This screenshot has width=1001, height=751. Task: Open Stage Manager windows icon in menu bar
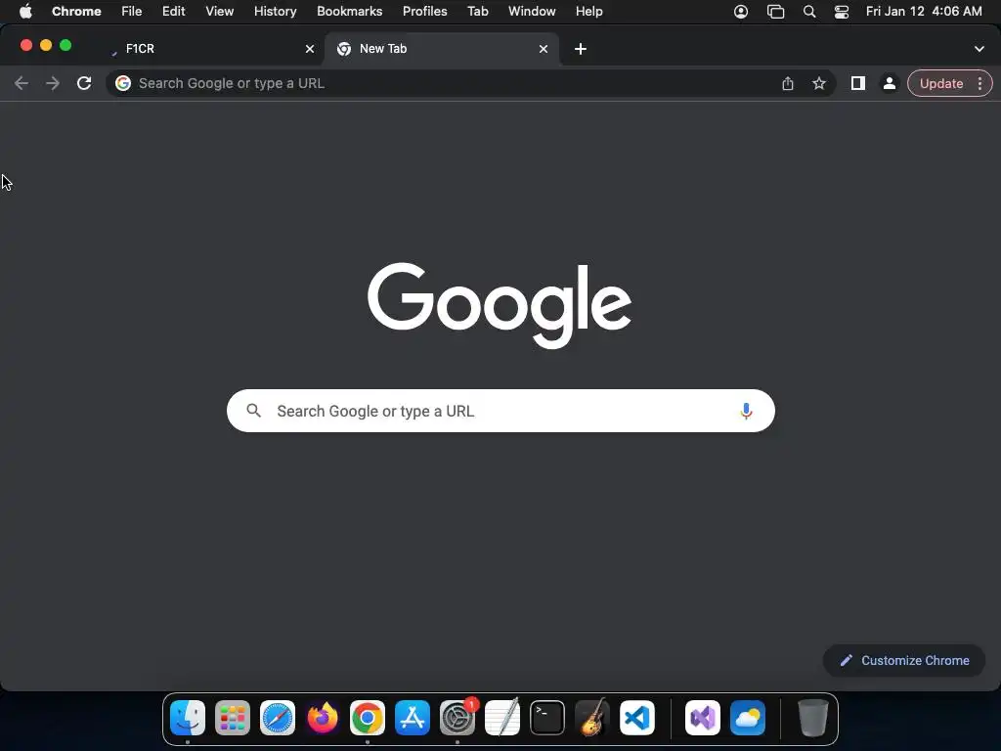click(775, 12)
